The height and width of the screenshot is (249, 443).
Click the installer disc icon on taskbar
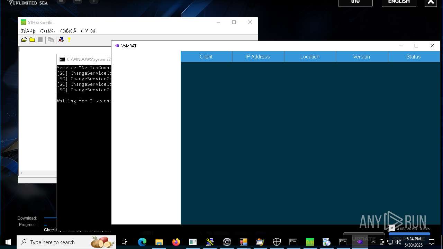(x=326, y=242)
